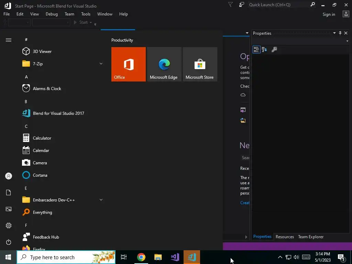Open the Help menu

123,14
